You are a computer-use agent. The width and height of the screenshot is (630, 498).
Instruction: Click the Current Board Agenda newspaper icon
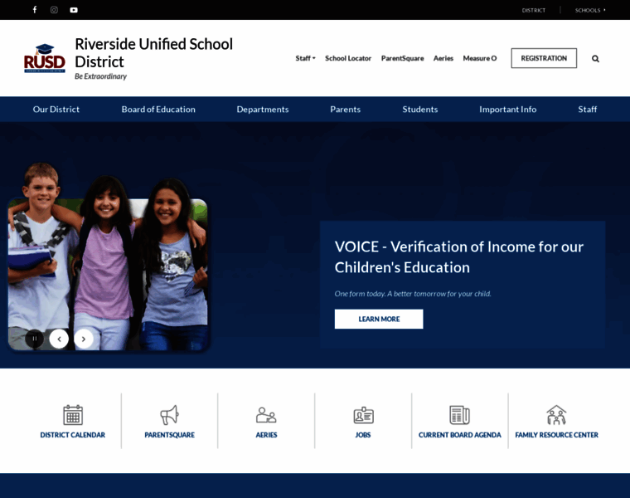tap(459, 415)
